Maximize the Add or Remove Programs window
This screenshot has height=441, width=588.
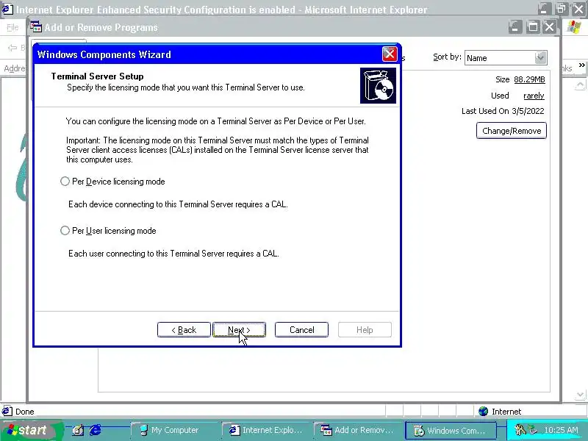click(x=532, y=27)
